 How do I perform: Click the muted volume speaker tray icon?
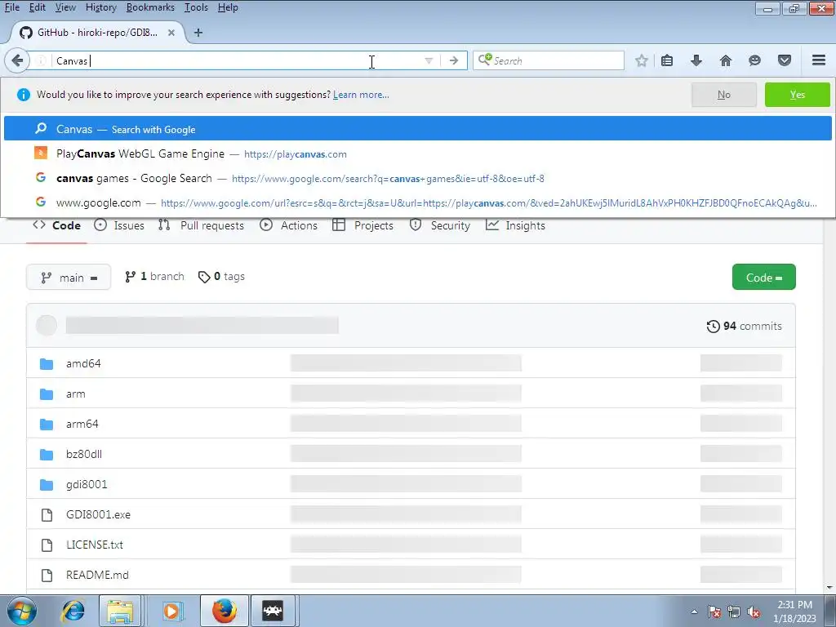point(754,612)
